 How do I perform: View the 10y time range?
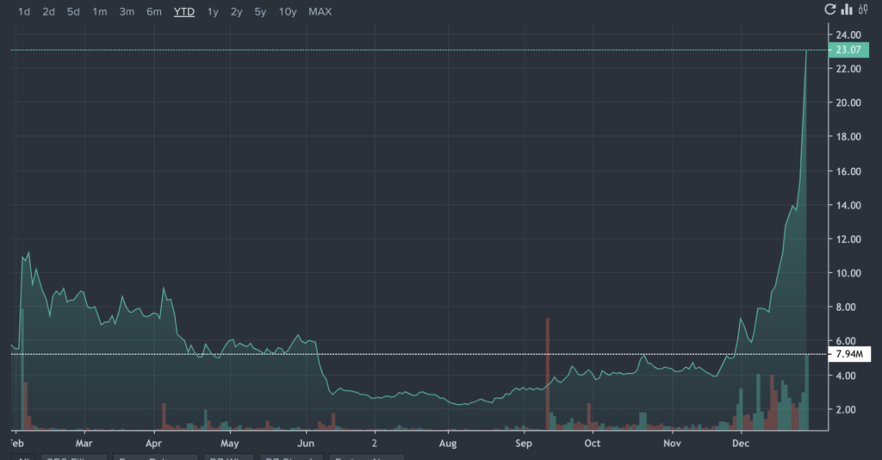tap(288, 12)
